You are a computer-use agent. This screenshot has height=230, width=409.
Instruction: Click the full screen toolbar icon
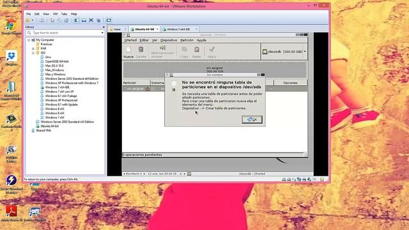coord(91,20)
